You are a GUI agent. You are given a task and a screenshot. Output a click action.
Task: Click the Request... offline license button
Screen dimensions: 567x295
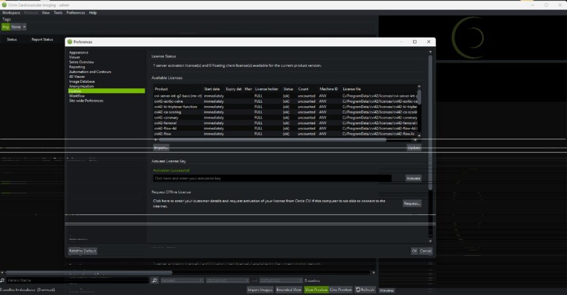tap(411, 203)
